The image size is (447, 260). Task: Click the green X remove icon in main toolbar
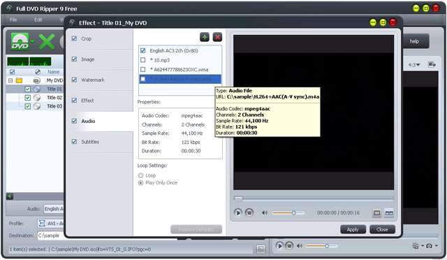[x=47, y=42]
